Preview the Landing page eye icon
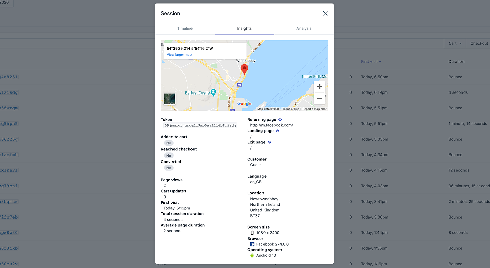 (x=277, y=131)
